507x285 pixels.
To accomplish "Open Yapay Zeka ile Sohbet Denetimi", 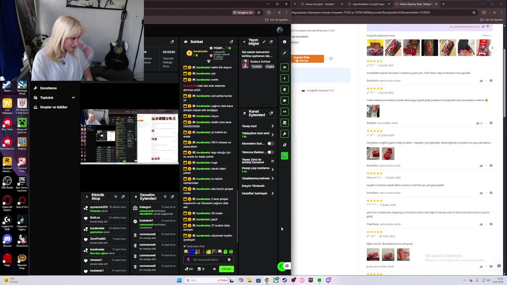I will pyautogui.click(x=258, y=161).
